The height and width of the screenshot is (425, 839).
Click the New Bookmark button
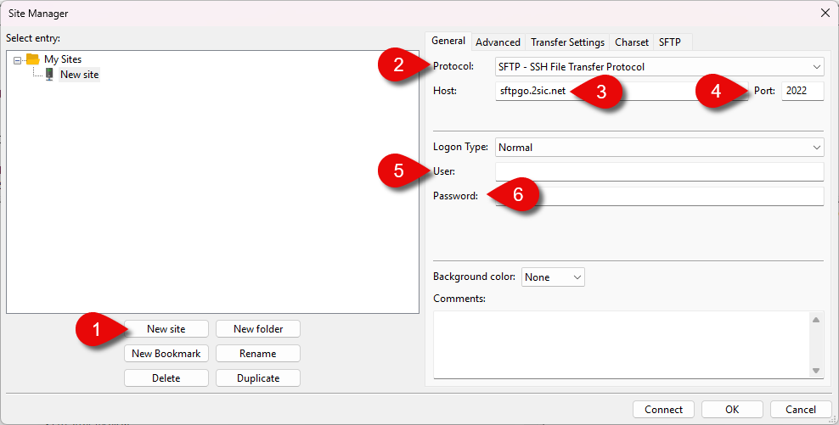point(166,354)
